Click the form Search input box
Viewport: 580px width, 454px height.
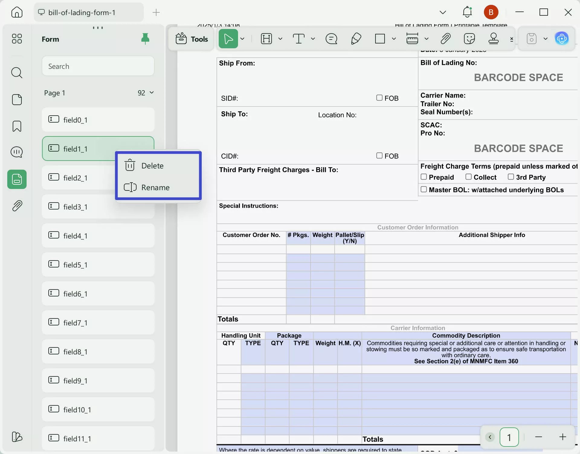[98, 66]
